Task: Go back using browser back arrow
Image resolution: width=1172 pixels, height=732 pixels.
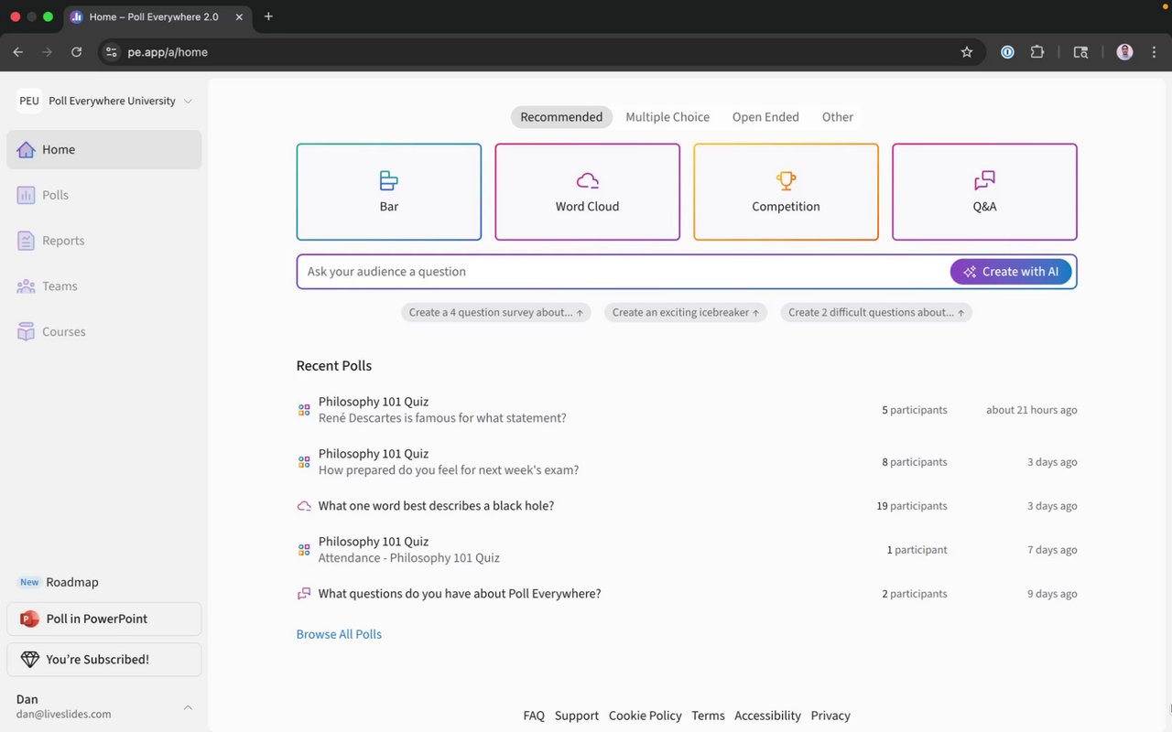Action: point(18,52)
